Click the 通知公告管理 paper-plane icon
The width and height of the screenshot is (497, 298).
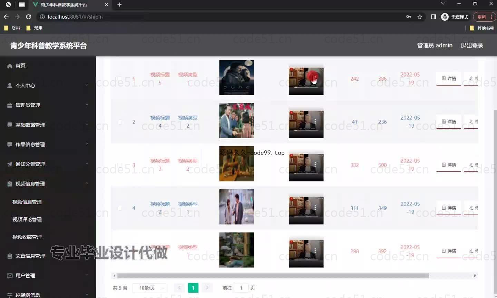click(10, 164)
